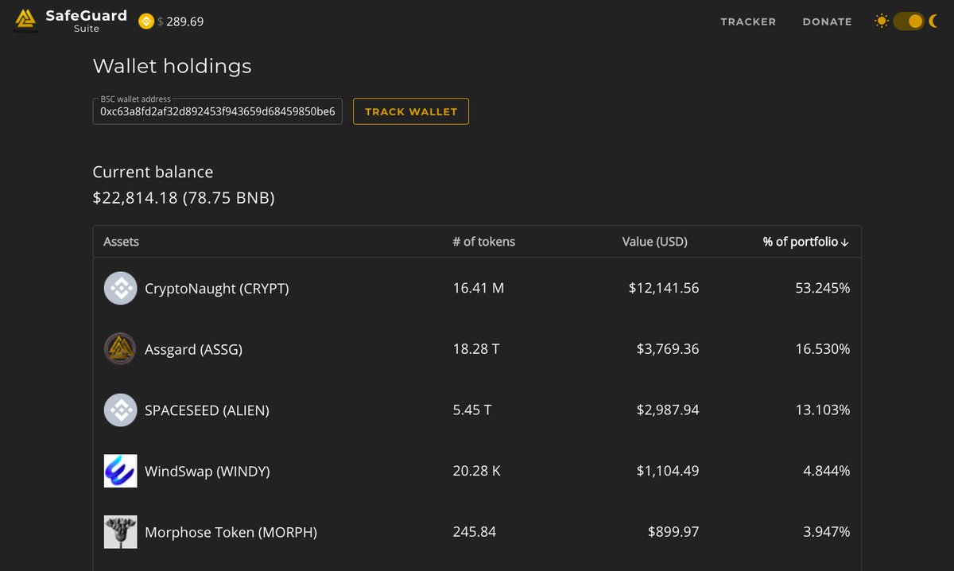Sort by Value (USD) column header
The height and width of the screenshot is (571, 954).
click(x=654, y=242)
